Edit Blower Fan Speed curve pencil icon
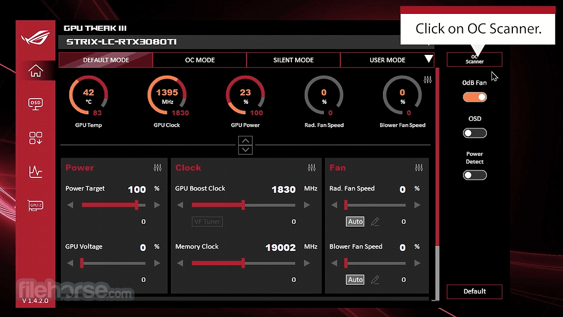 click(375, 280)
